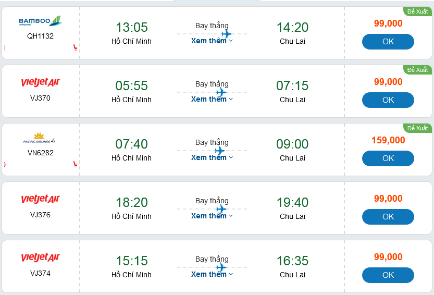Expand 'Xem thêm' for flight QH1132
The height and width of the screenshot is (295, 434).
212,41
